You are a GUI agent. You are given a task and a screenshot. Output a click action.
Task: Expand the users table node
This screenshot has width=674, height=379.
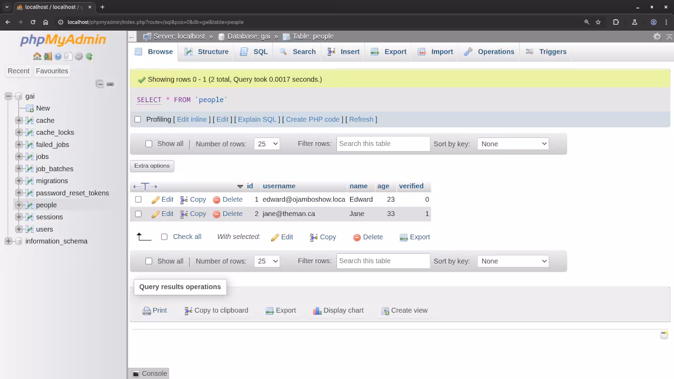19,229
